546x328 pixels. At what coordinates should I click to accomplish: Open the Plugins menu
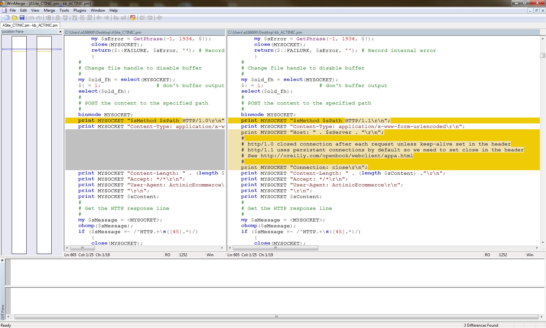(x=80, y=10)
